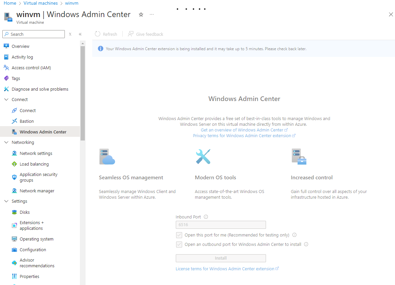
Task: Toggle 'Open this port for me' checkbox
Action: pos(179,235)
